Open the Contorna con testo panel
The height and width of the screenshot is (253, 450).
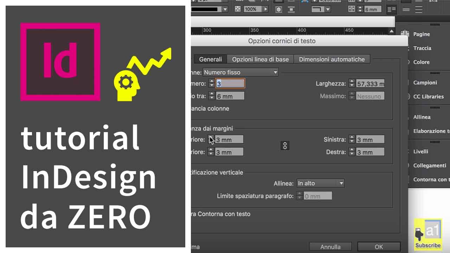(x=431, y=180)
